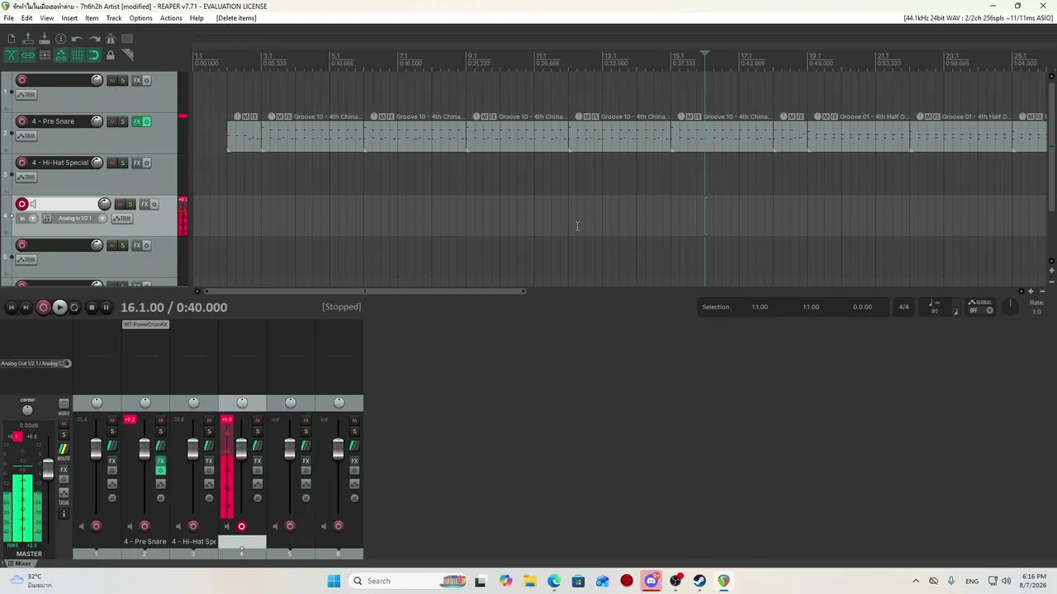Click the Selection start time 1.1.00 field
This screenshot has height=594, width=1057.
point(760,307)
